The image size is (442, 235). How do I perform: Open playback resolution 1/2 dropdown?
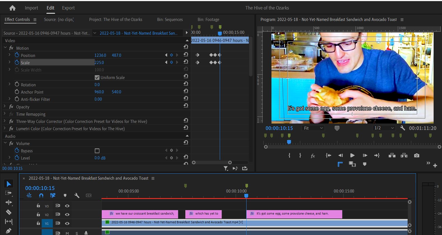(x=384, y=128)
